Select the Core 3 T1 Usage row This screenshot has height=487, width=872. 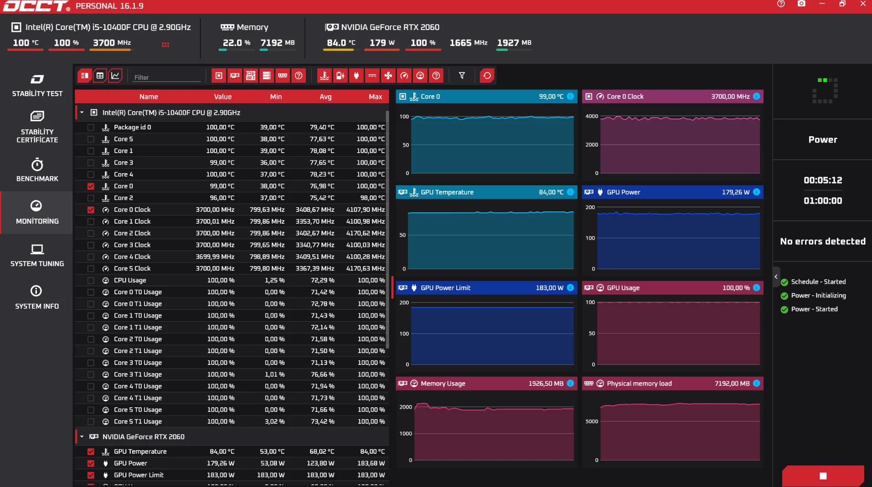232,374
